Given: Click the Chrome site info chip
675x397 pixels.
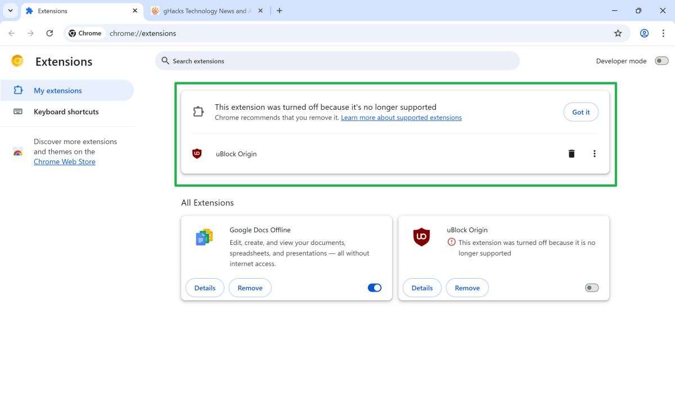Looking at the screenshot, I should (x=85, y=33).
